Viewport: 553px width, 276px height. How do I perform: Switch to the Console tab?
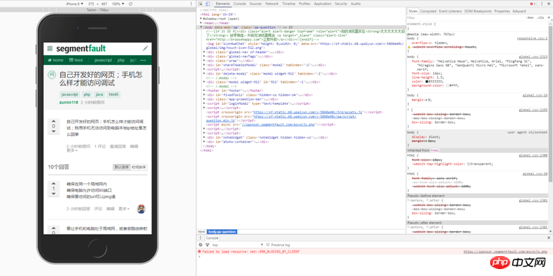239,3
